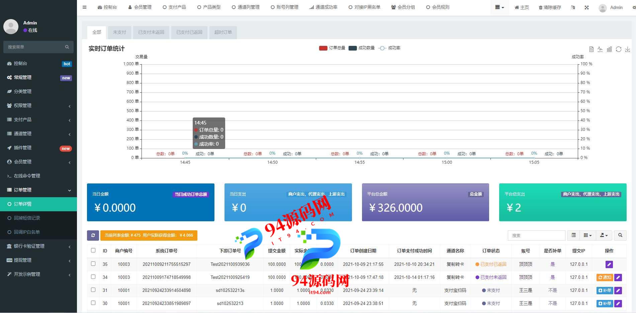Click the language translate icon in top bar
The image size is (636, 313).
coord(573,7)
